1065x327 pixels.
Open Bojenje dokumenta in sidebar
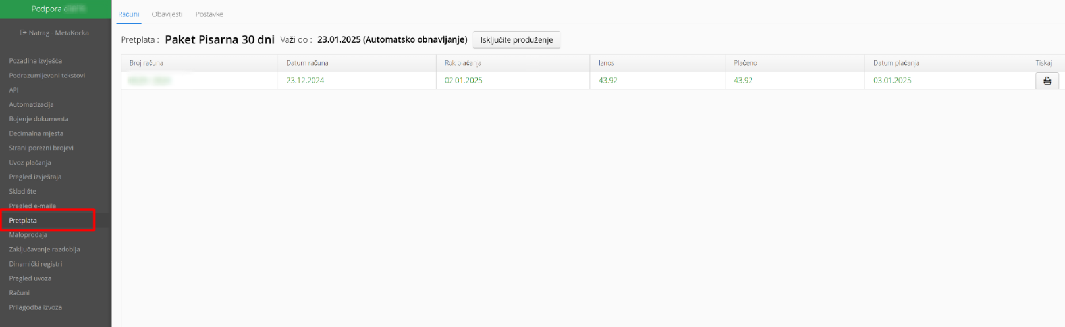click(39, 119)
